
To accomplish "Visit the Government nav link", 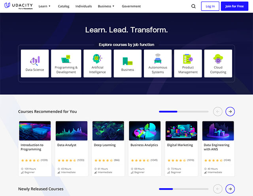I will [131, 6].
